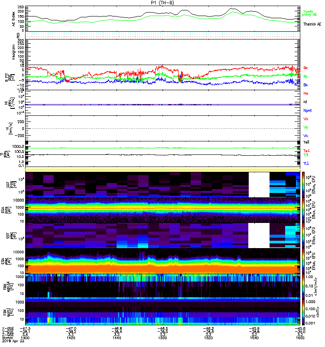This screenshot has width=325, height=347.
Task: Click the "1500" time tick label
Action: [162, 338]
